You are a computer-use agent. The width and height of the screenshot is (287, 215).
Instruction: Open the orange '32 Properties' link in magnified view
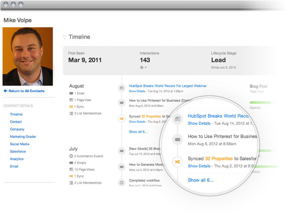point(219,158)
